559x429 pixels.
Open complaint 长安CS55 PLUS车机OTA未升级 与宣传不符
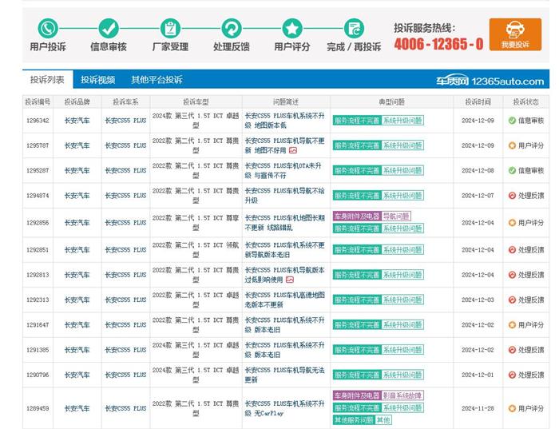click(x=283, y=170)
